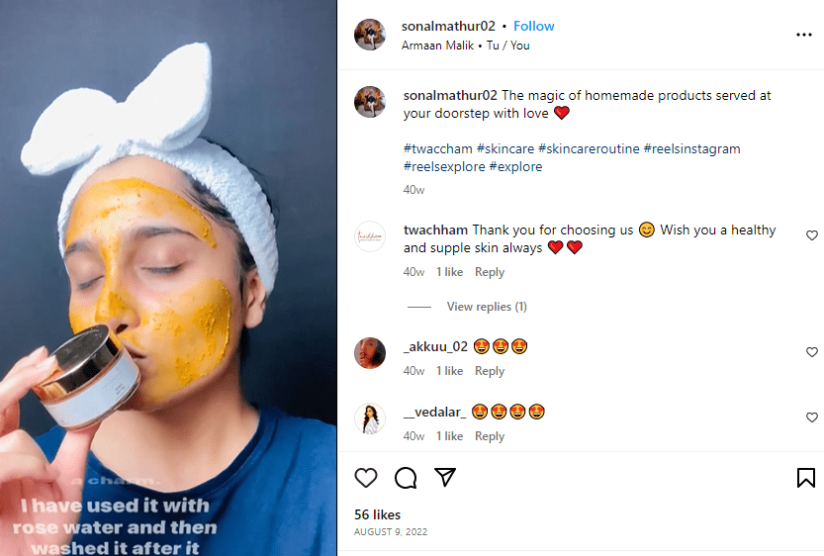Save the post with the bookmark icon
This screenshot has height=556, width=824.
click(x=805, y=478)
